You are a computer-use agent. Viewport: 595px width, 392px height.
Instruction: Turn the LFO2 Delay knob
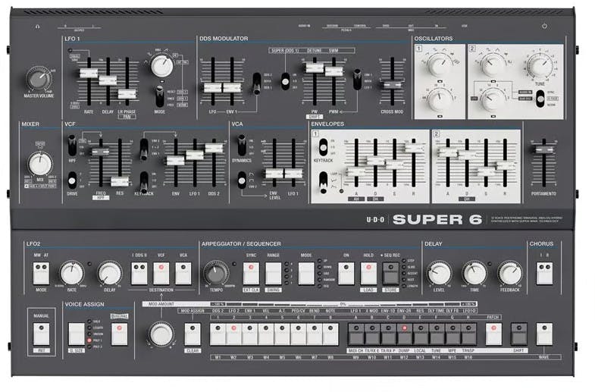pos(109,273)
